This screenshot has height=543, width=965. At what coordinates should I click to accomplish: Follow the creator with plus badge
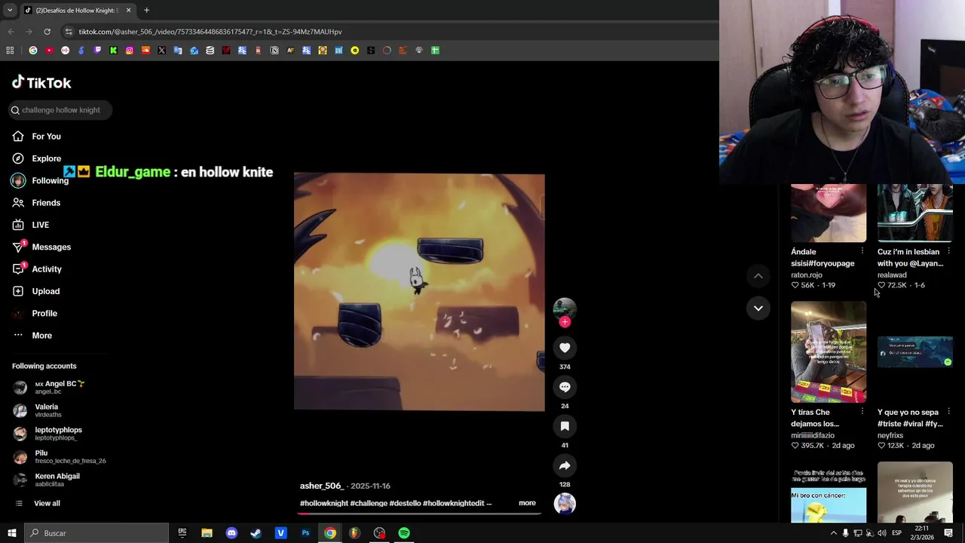pos(565,322)
